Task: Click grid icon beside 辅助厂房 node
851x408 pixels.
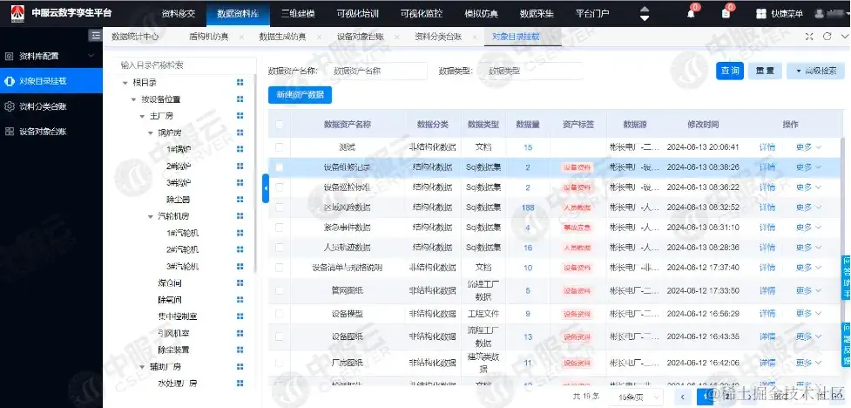Action: pyautogui.click(x=240, y=366)
